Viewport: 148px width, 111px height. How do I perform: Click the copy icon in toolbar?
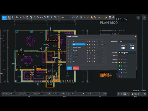(27, 17)
